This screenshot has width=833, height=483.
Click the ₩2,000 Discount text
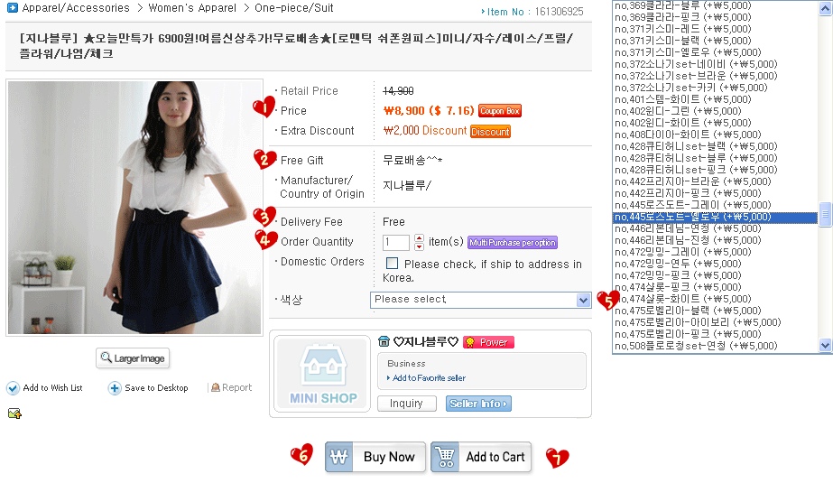point(425,131)
